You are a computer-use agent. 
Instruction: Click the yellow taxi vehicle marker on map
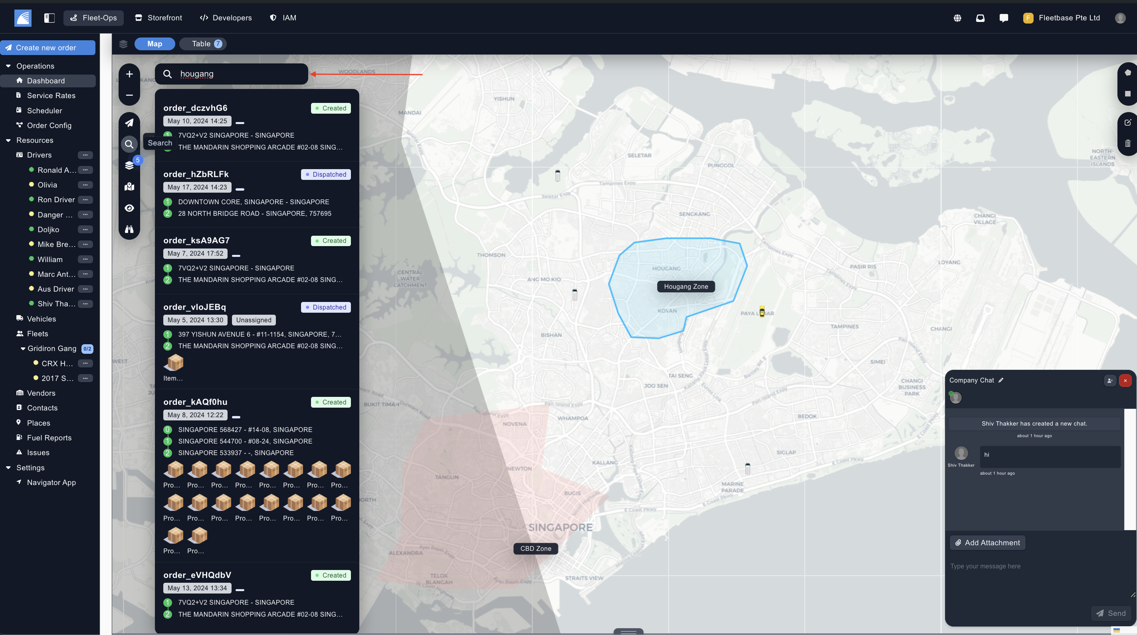pyautogui.click(x=762, y=312)
